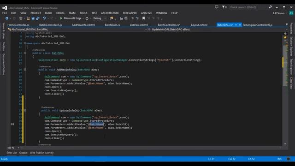This screenshot has height=166, width=295.
Task: Switch to the AddNewInfo.cshtml tab
Action: (x=83, y=25)
